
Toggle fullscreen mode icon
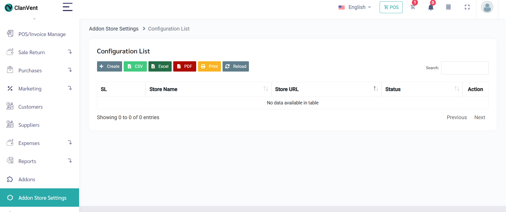467,7
